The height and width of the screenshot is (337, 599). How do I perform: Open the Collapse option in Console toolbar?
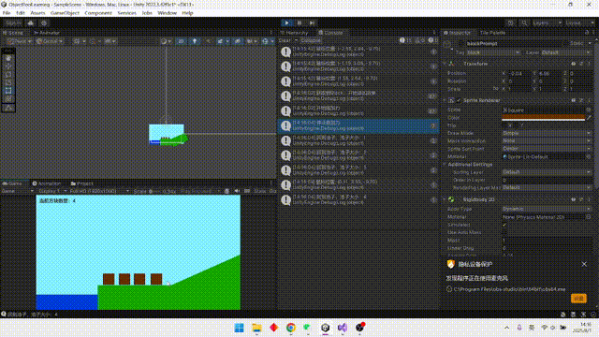pos(311,40)
